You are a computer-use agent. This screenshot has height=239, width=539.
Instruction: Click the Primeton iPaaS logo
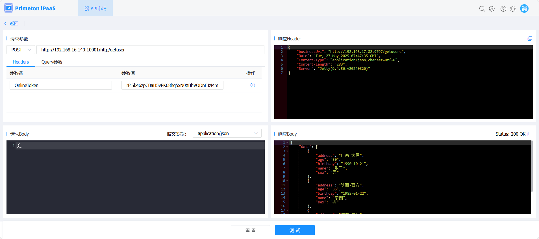pyautogui.click(x=30, y=8)
